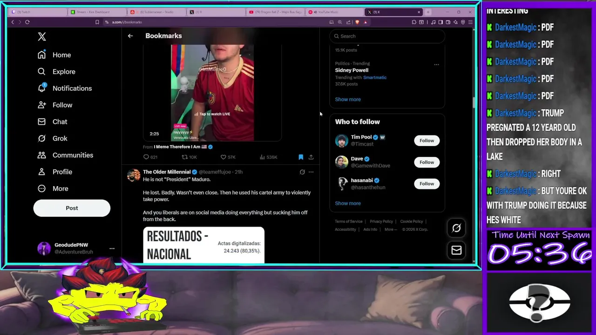Go to the Follow section
This screenshot has height=335, width=596.
[55, 105]
